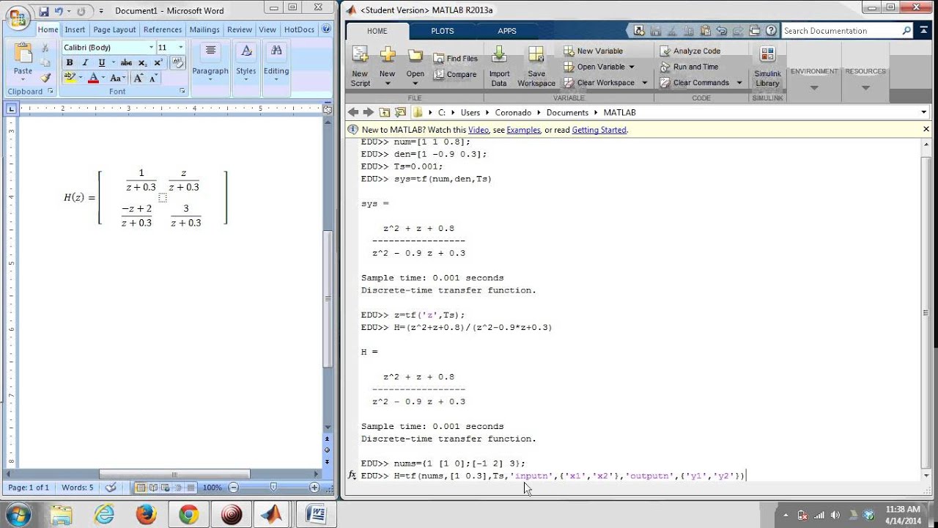This screenshot has height=528, width=938.
Task: Open Firefox from the taskbar
Action: click(x=147, y=515)
